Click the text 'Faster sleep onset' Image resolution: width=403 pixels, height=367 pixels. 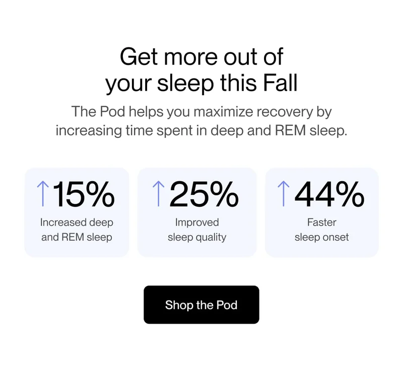[x=322, y=229]
